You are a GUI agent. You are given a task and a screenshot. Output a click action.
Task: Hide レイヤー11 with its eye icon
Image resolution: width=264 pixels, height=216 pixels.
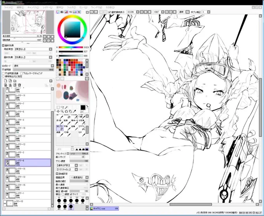[x=7, y=96]
